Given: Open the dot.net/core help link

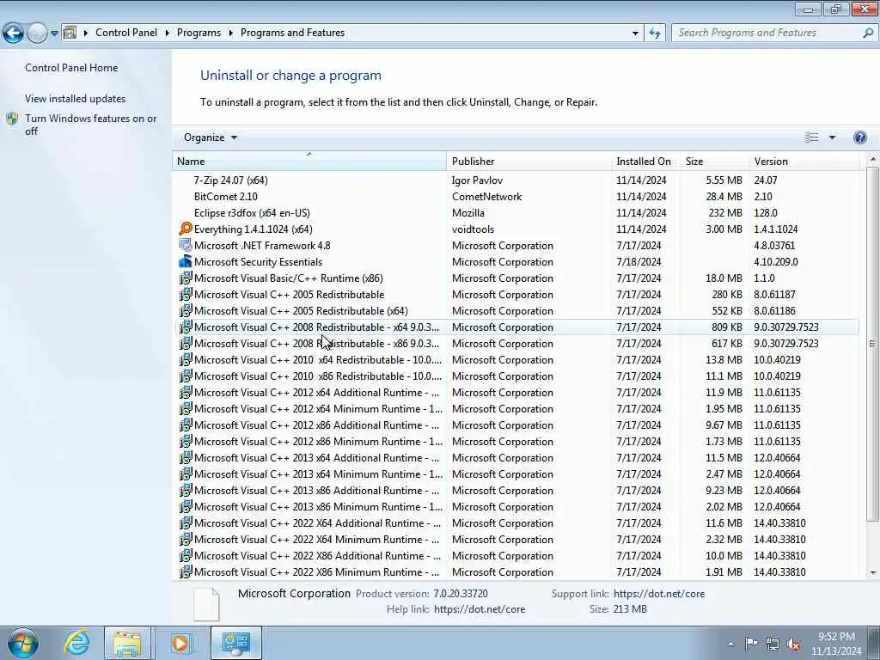Looking at the screenshot, I should pos(480,609).
